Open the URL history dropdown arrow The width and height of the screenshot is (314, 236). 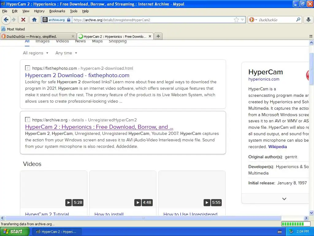242,20
